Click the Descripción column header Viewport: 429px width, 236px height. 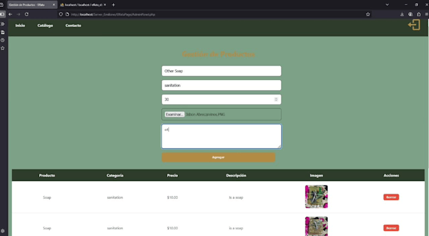point(236,175)
